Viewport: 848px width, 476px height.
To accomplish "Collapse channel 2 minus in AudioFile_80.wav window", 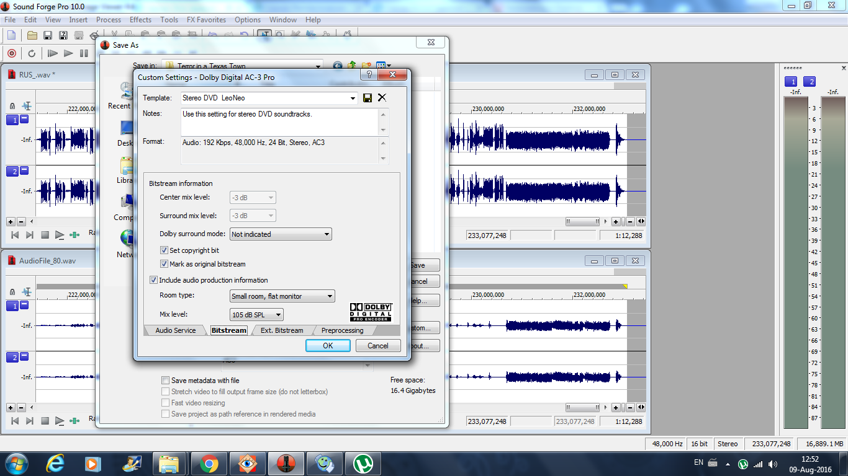I will (24, 356).
